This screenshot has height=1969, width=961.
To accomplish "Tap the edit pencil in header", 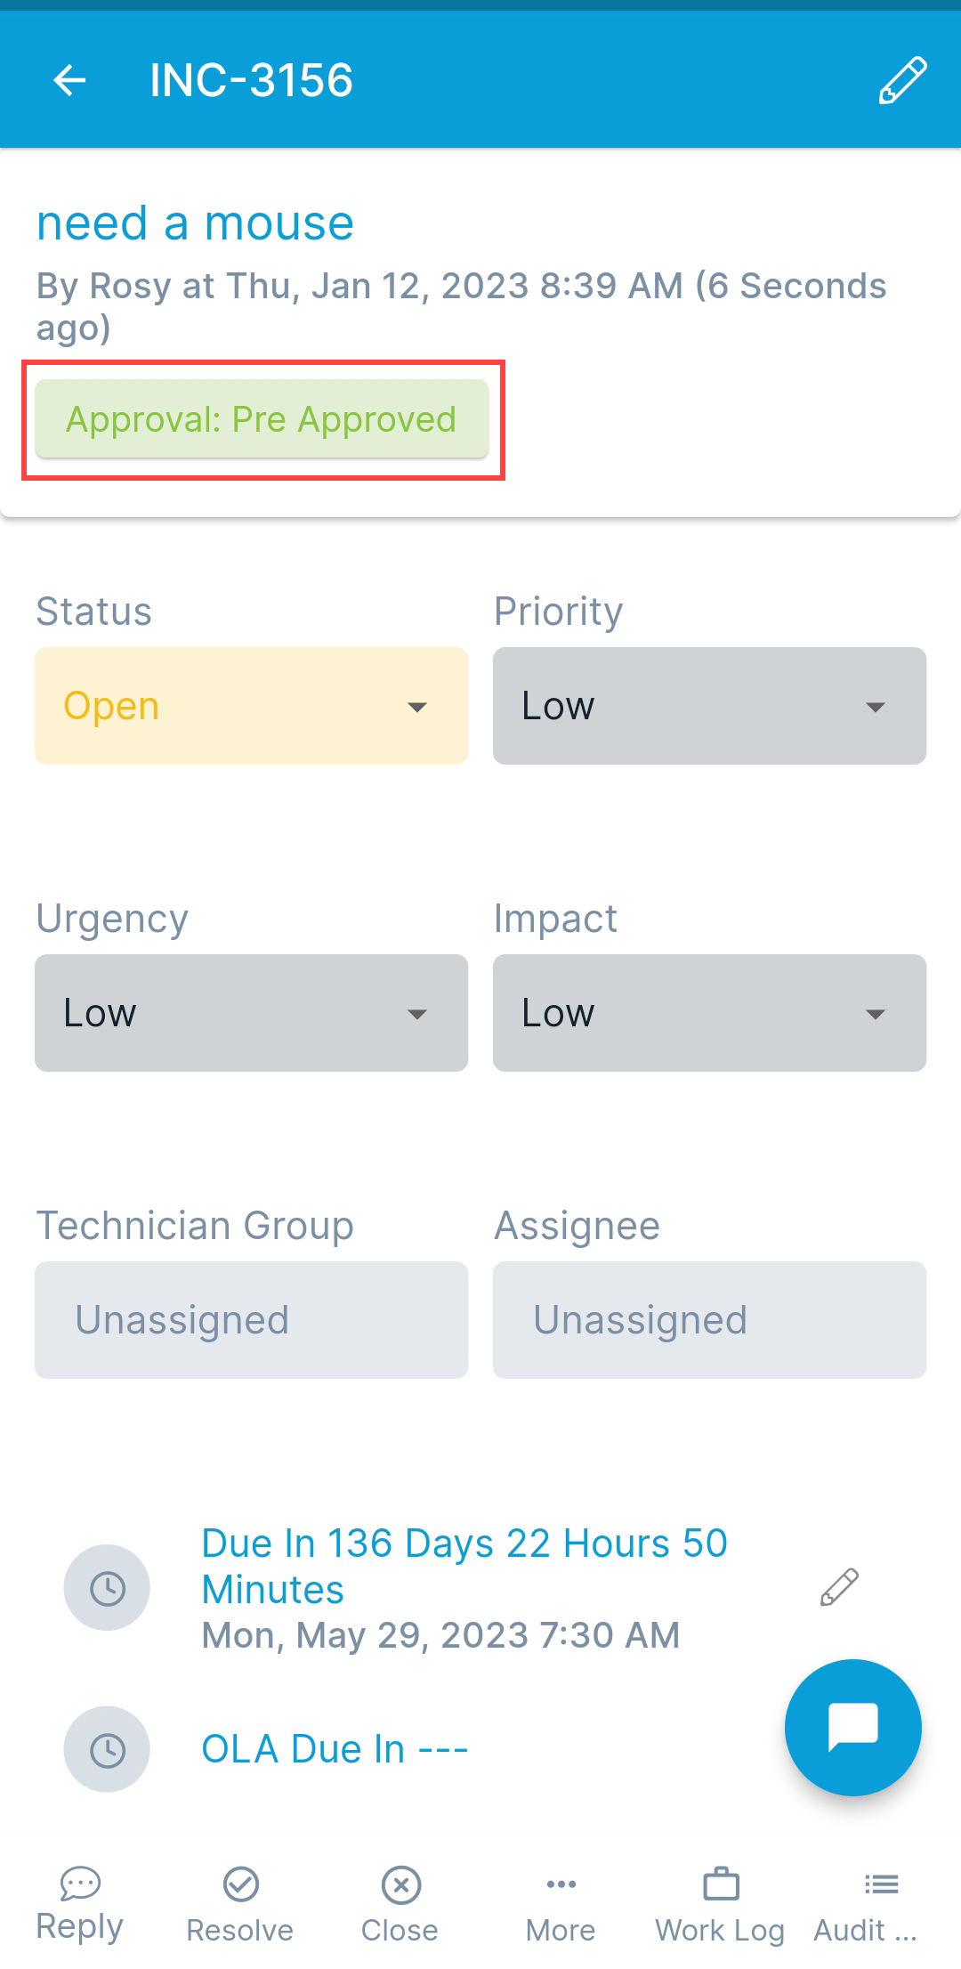I will pyautogui.click(x=902, y=80).
